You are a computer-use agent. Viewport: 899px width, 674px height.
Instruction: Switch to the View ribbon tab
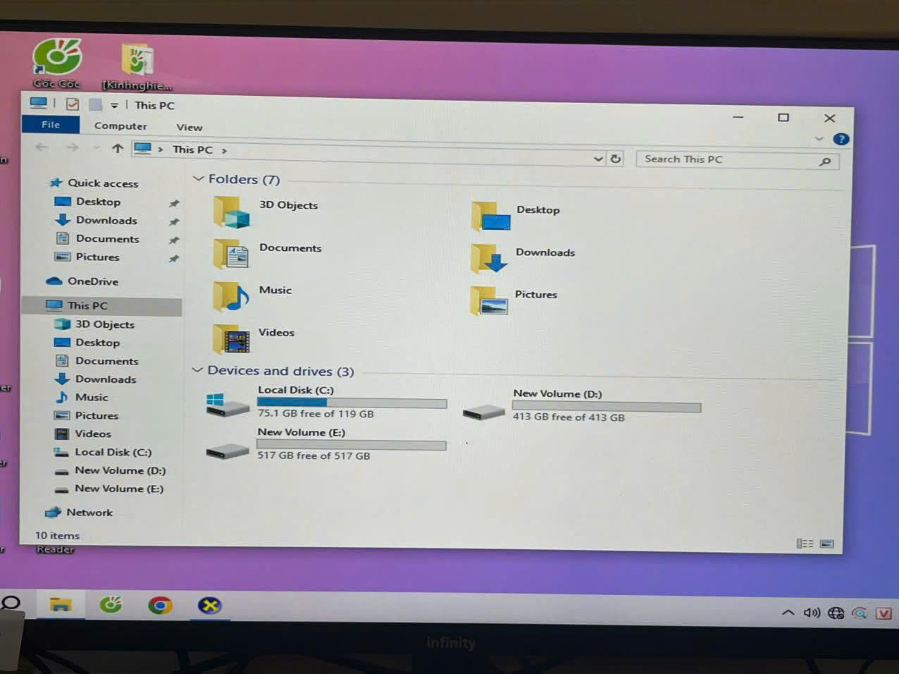coord(189,128)
